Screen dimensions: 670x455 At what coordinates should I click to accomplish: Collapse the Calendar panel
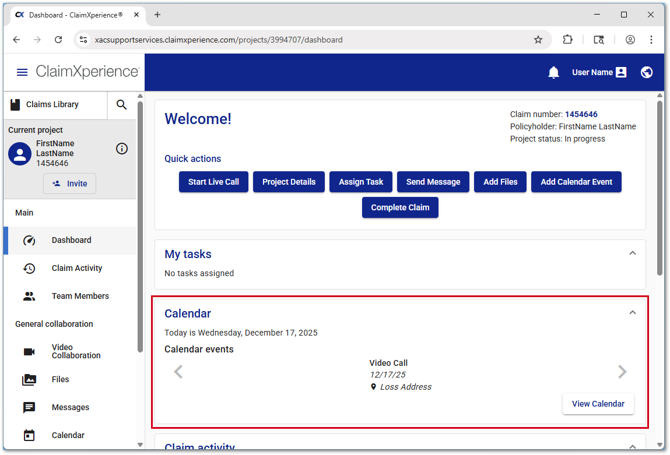[x=633, y=312]
